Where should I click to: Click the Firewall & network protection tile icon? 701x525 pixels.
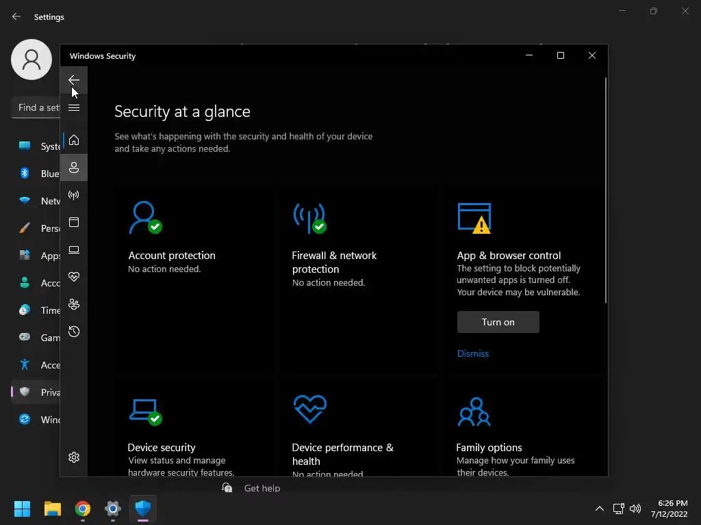(310, 218)
